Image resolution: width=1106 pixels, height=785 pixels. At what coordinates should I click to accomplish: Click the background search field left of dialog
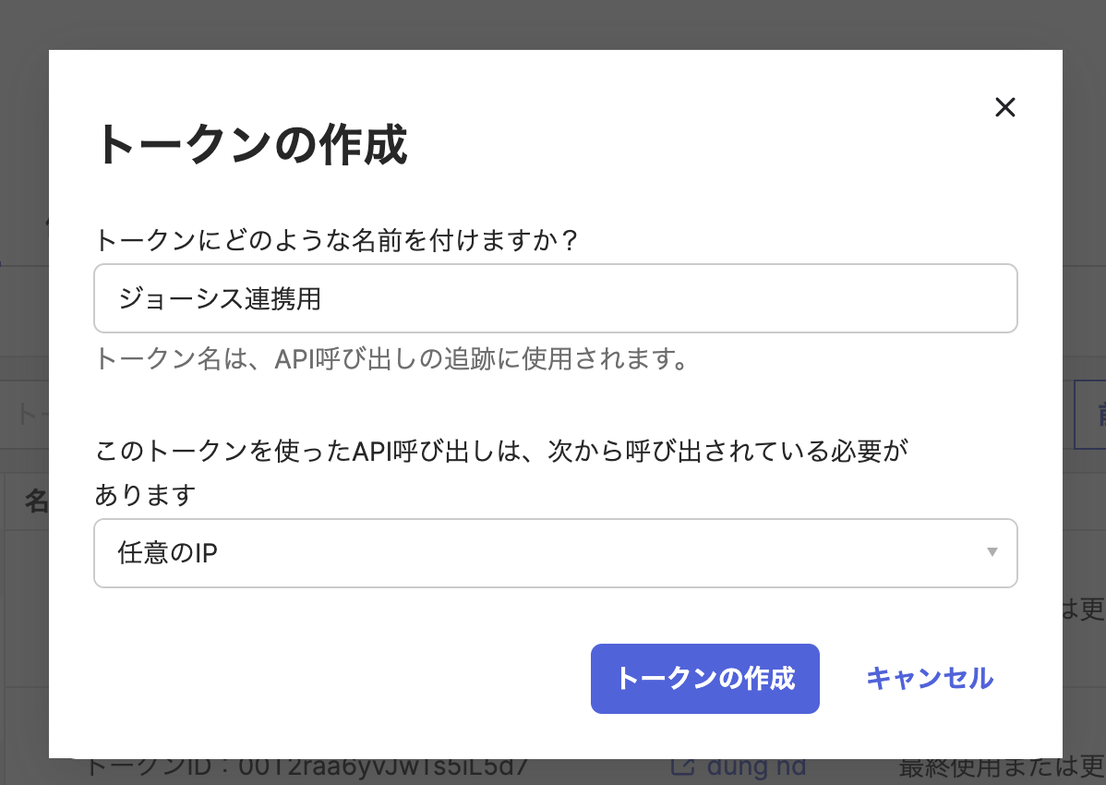click(x=24, y=414)
